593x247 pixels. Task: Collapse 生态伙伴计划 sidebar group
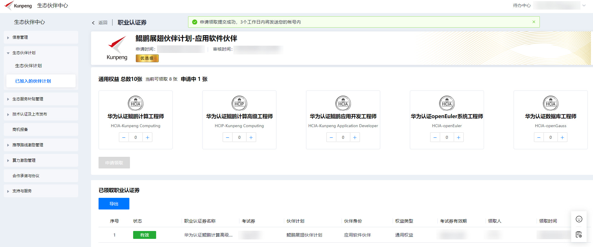(x=41, y=53)
